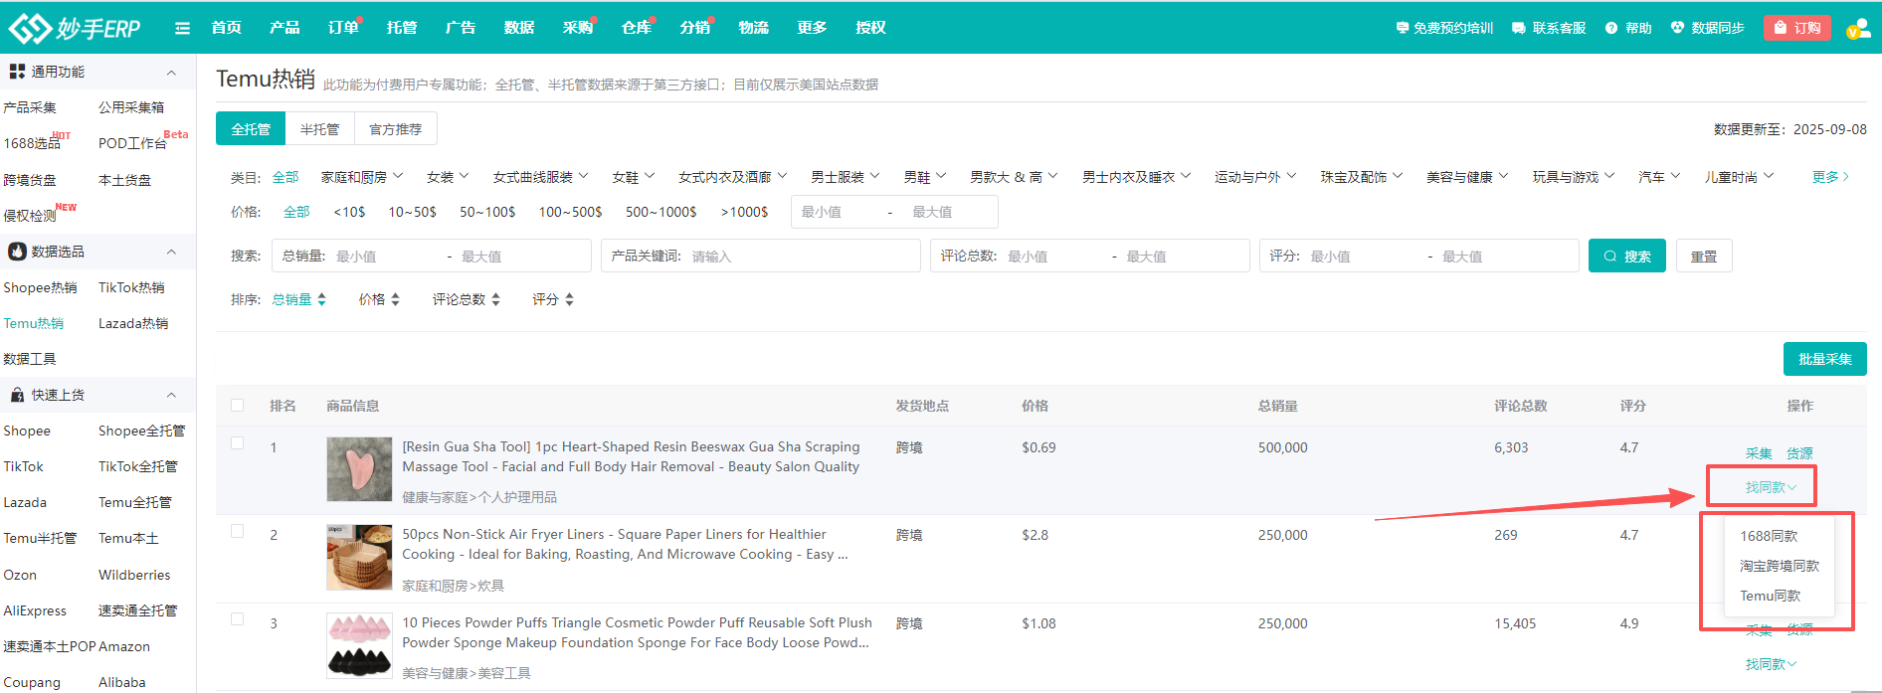Open the 广告 top menu
1882x693 pixels.
tap(461, 28)
